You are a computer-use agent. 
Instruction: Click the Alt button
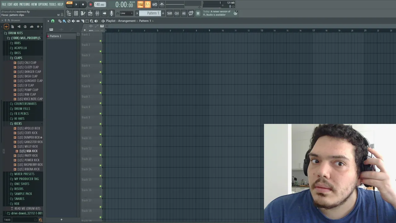(184, 13)
